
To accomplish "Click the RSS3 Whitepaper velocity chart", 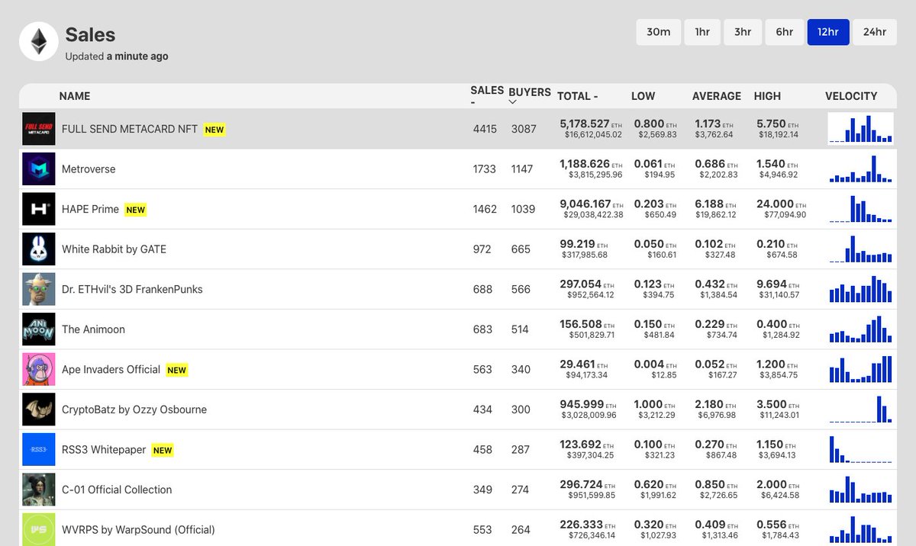I will pyautogui.click(x=860, y=448).
